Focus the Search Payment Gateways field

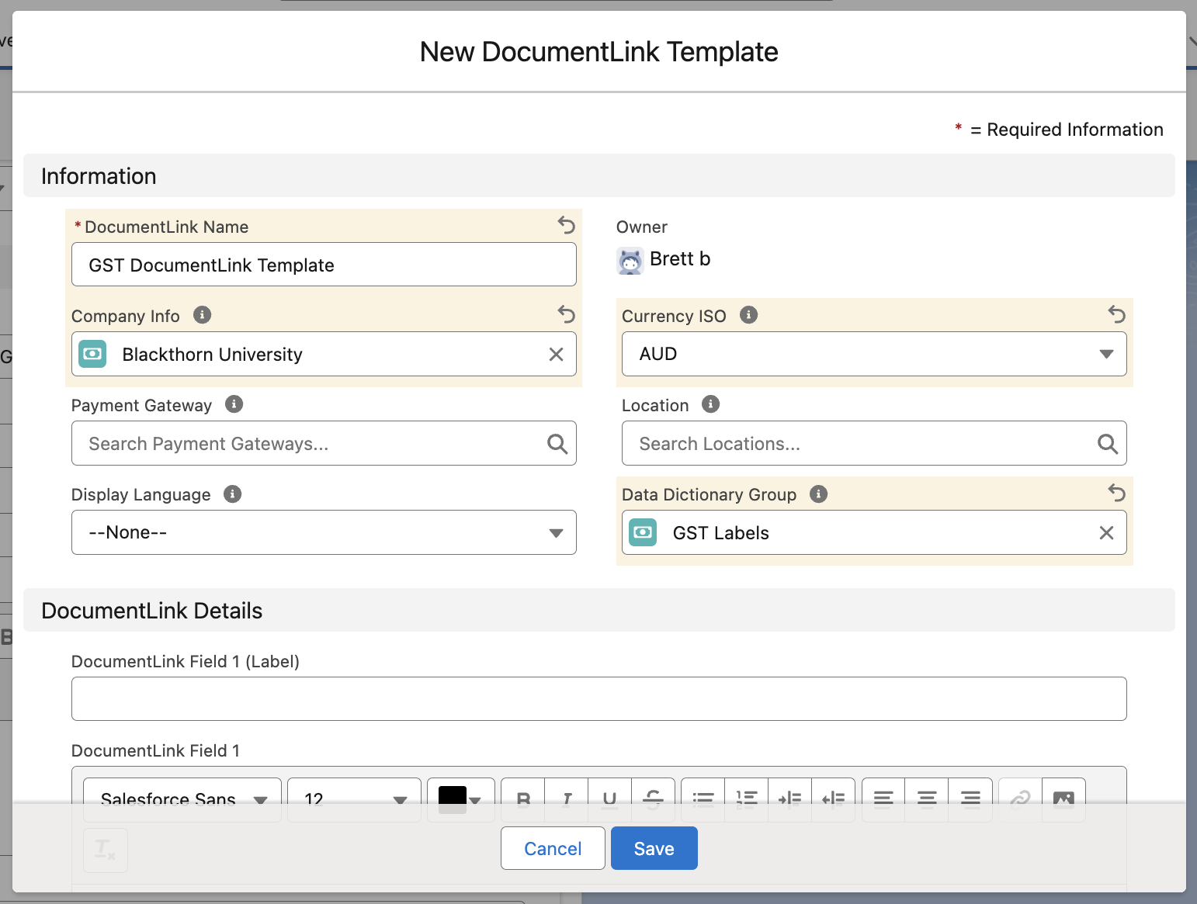(324, 443)
